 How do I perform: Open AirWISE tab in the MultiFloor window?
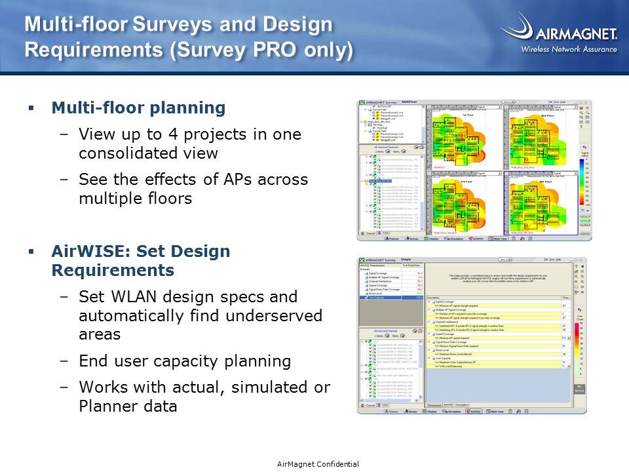(x=476, y=239)
